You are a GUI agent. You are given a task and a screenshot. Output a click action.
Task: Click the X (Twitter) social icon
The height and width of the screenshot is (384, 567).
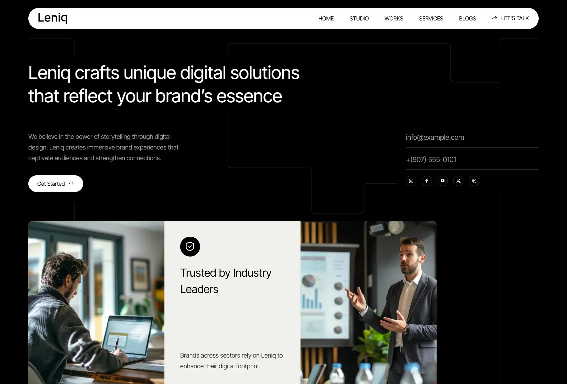(458, 181)
